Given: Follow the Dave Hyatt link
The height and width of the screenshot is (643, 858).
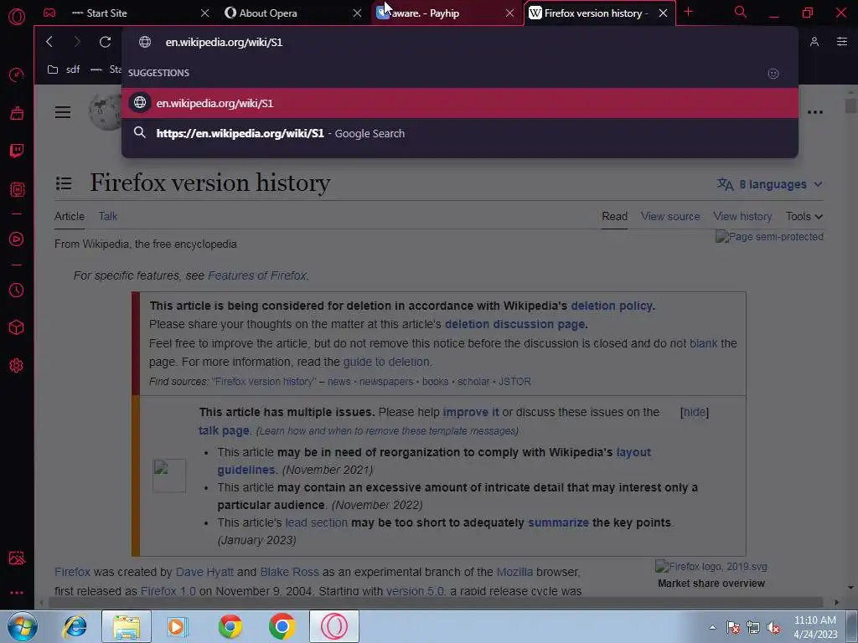Looking at the screenshot, I should click(x=204, y=572).
